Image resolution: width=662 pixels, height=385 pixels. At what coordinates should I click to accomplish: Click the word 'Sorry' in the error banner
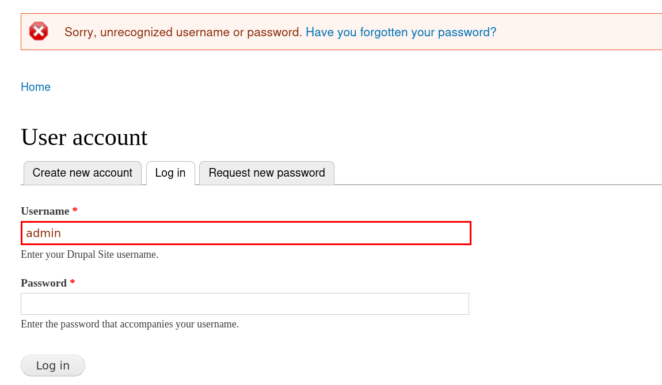(x=79, y=32)
